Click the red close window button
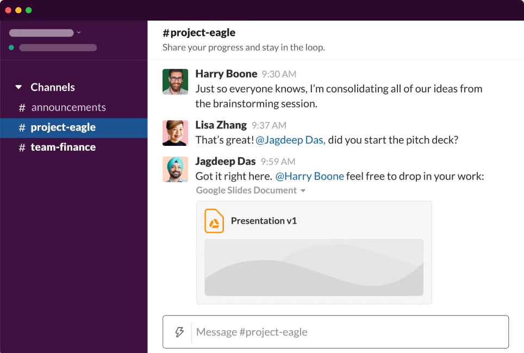The width and height of the screenshot is (524, 353). pos(8,10)
